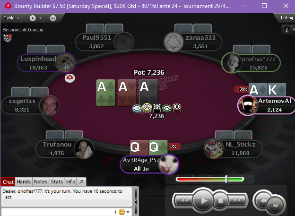Expand the arrow next to replay icon
This screenshot has height=216, width=295.
coord(41,18)
